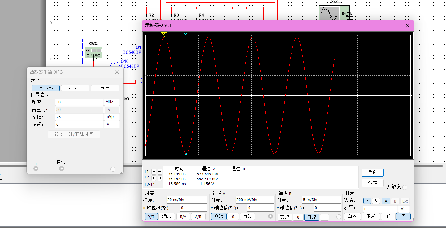
Task: Click the amplitude input field showing 25
Action: (x=80, y=117)
